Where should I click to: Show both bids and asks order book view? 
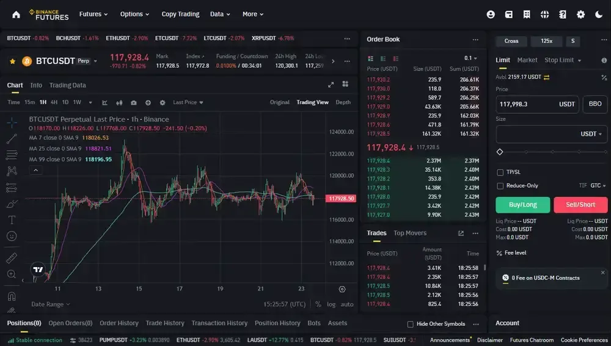pyautogui.click(x=371, y=59)
